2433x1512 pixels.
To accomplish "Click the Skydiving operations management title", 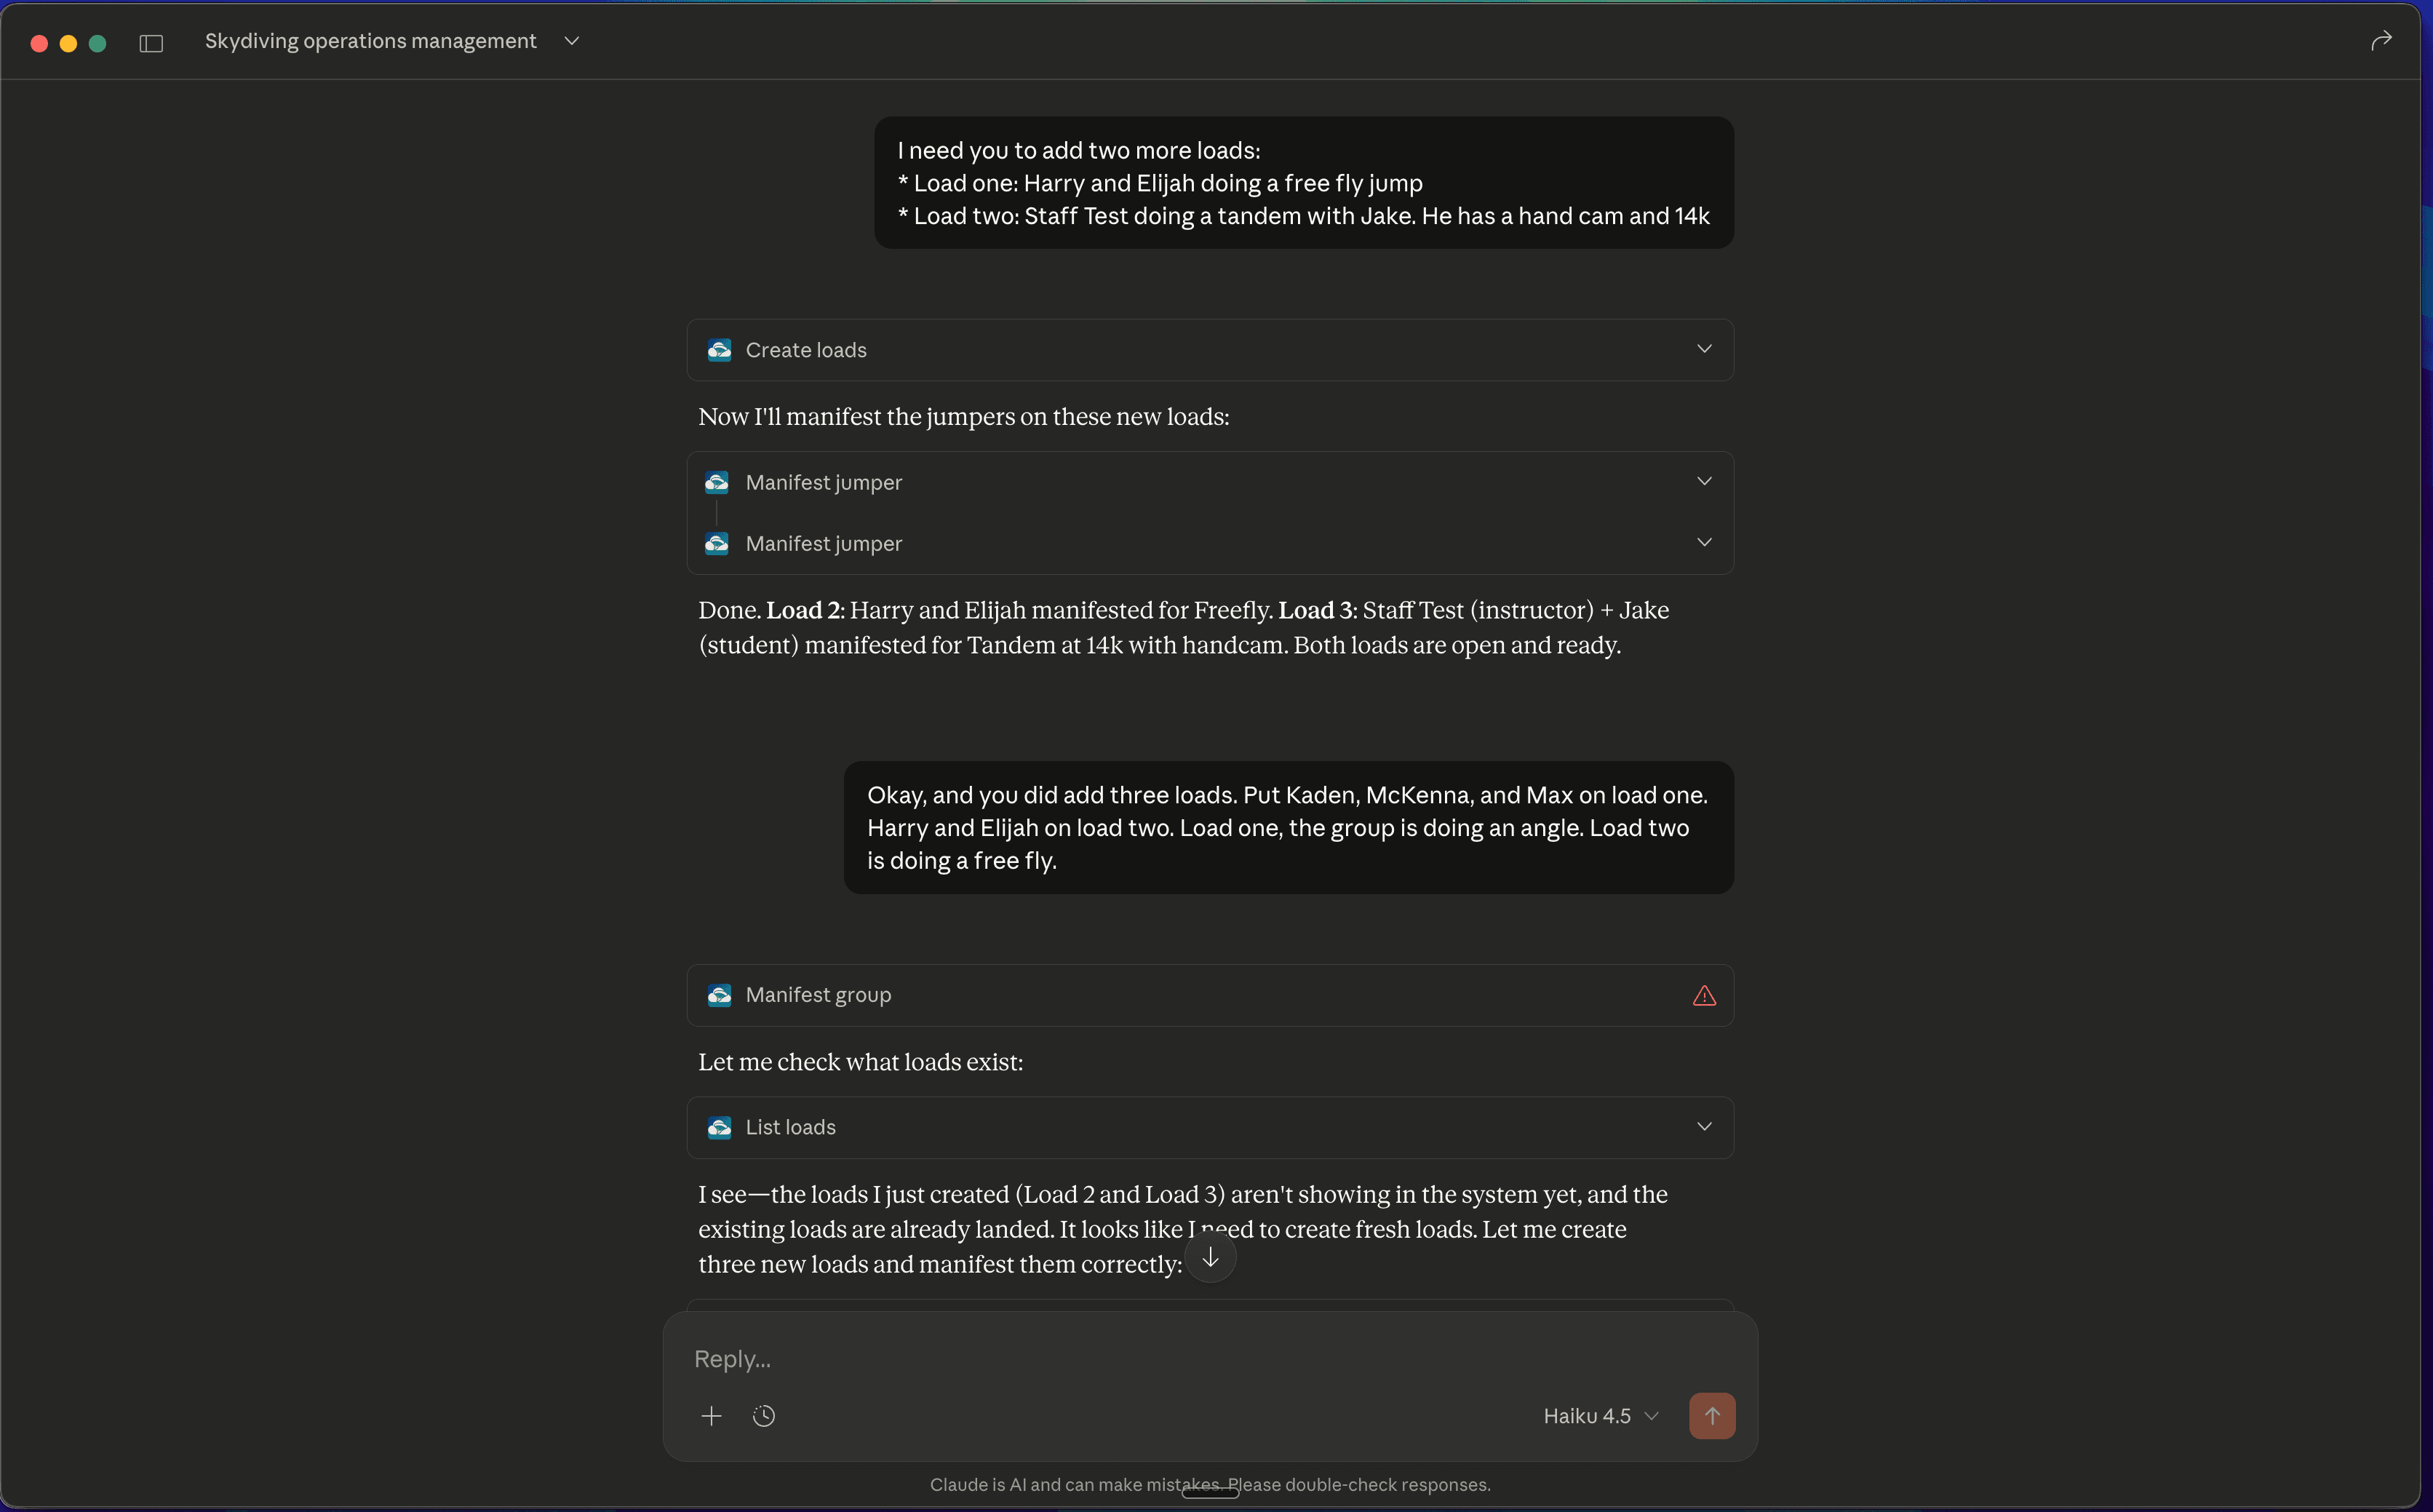I will tap(370, 41).
